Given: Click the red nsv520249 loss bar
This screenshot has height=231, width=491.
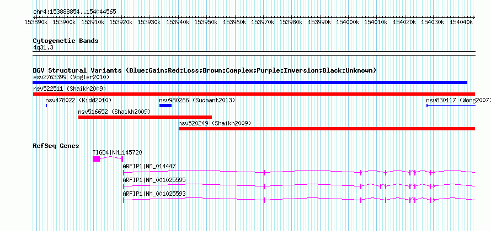Looking at the screenshot, I should pos(327,129).
